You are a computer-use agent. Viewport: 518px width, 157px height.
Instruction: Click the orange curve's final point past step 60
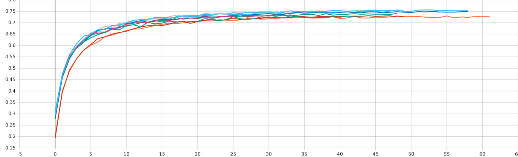[489, 16]
